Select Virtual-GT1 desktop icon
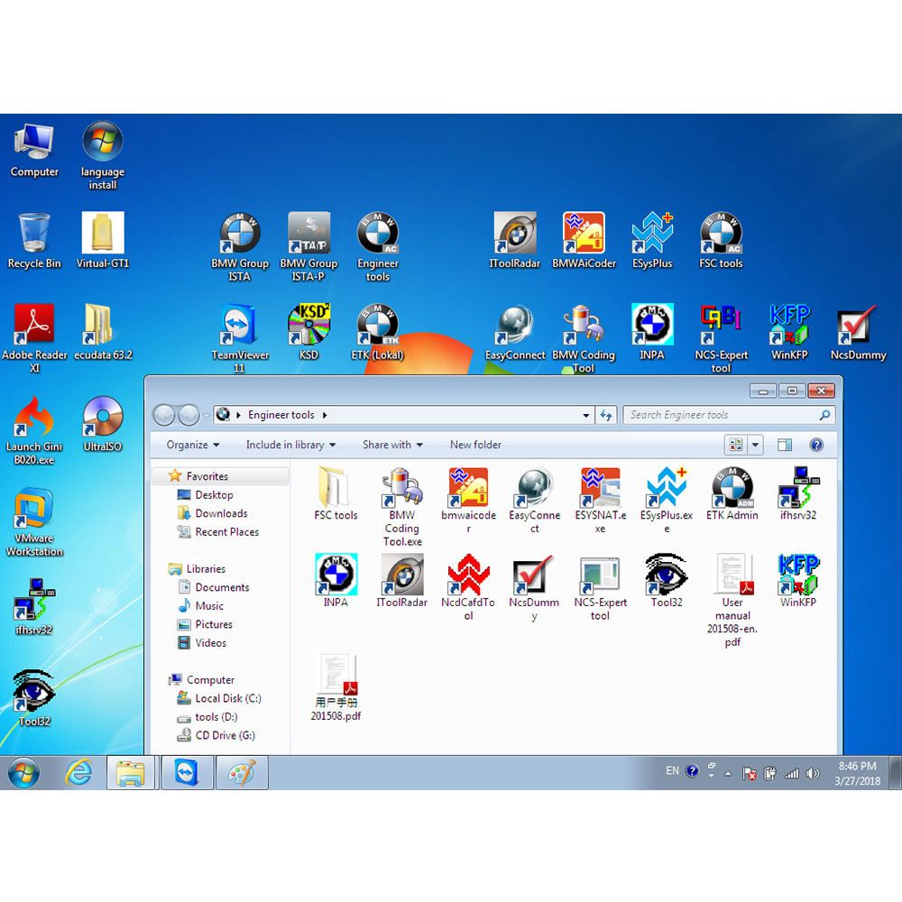Image resolution: width=902 pixels, height=902 pixels. [x=103, y=241]
